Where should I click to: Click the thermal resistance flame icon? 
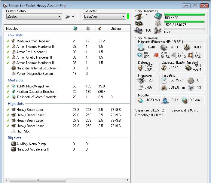pyautogui.click(x=157, y=55)
